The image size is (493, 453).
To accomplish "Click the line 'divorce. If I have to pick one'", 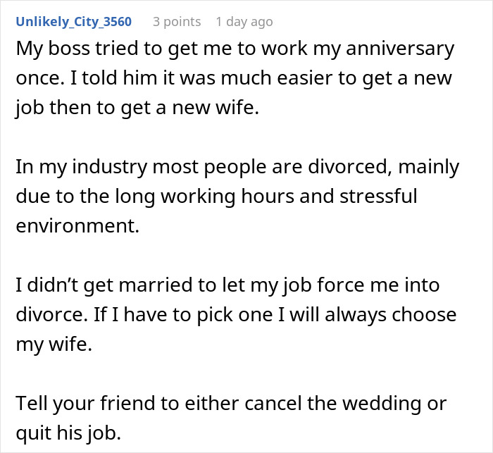I will [235, 314].
